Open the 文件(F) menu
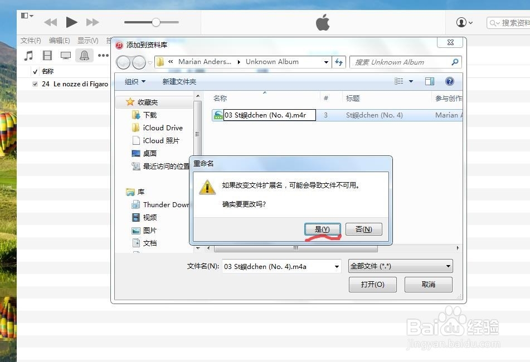Image resolution: width=530 pixels, height=362 pixels. (x=30, y=40)
